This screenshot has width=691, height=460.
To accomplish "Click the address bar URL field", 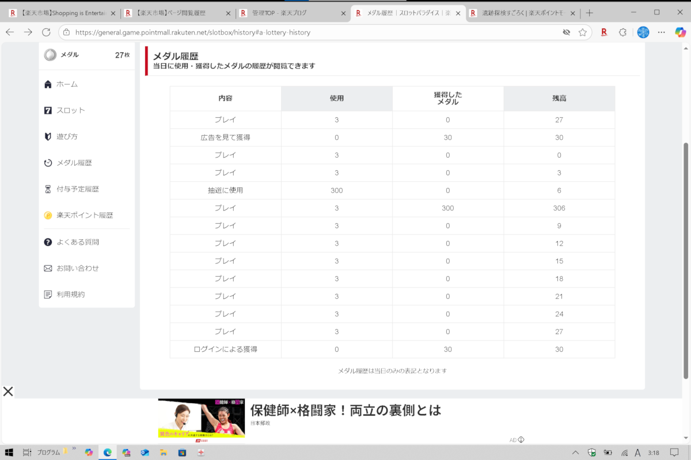I will click(311, 32).
